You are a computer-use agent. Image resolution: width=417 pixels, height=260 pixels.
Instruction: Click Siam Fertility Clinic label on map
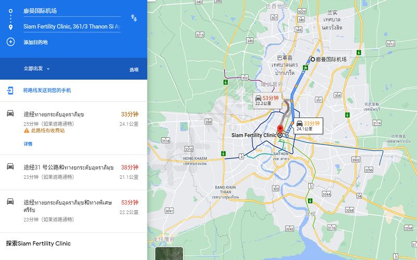click(x=254, y=135)
